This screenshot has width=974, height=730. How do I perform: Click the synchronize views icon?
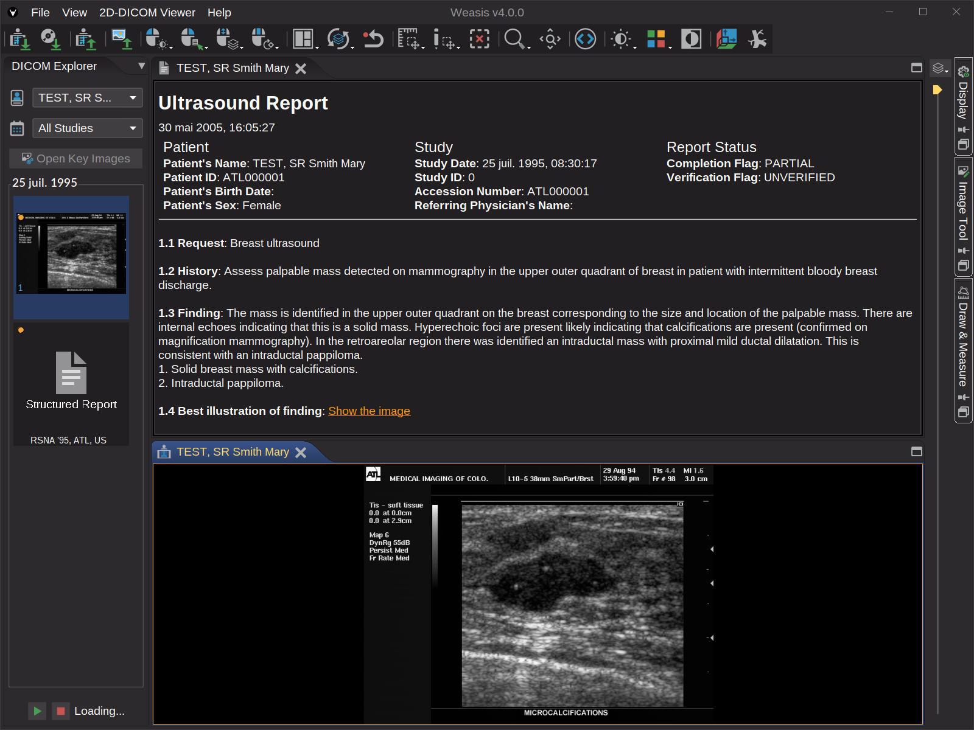point(338,39)
